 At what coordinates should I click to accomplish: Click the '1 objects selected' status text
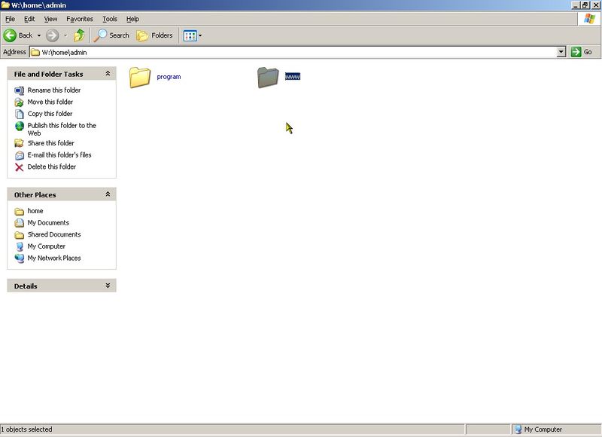pyautogui.click(x=26, y=429)
